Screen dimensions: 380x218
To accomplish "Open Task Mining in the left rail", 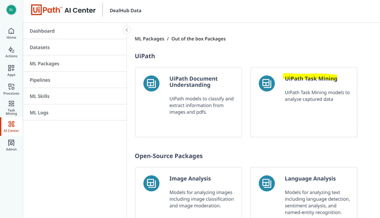I will pyautogui.click(x=11, y=108).
